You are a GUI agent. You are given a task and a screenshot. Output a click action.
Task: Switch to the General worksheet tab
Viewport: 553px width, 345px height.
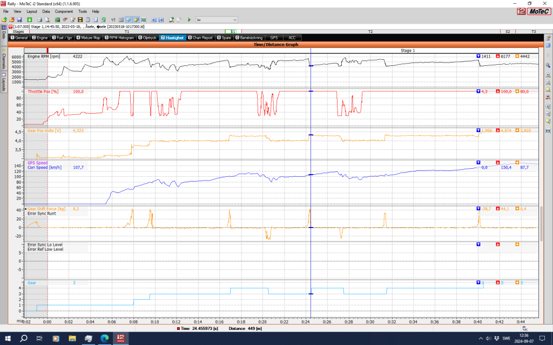[19, 38]
